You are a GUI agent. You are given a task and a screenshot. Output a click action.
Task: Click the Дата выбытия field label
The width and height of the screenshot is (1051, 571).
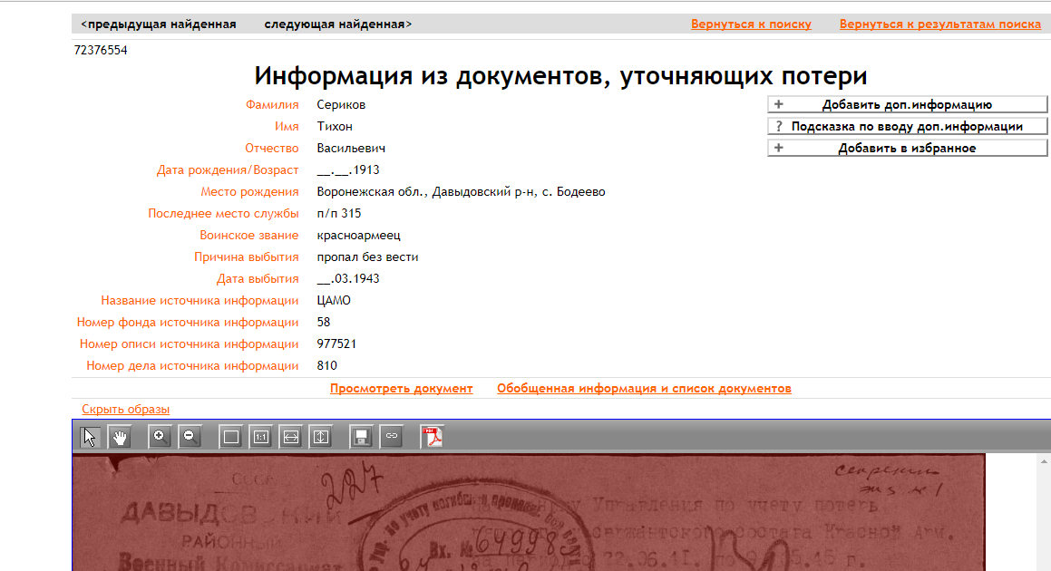(258, 279)
